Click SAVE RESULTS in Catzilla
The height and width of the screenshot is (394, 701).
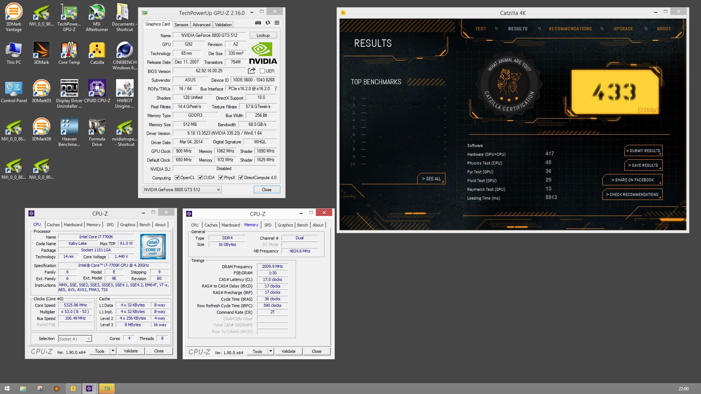tap(643, 165)
